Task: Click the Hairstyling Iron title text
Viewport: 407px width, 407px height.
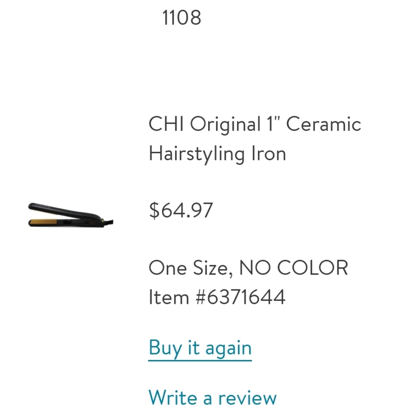Action: tap(218, 153)
